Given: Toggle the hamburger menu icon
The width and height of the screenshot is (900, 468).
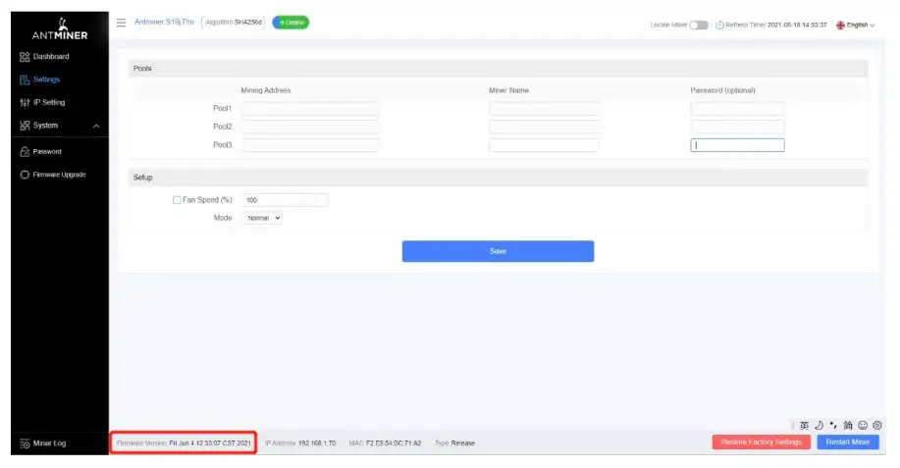Looking at the screenshot, I should tap(121, 23).
